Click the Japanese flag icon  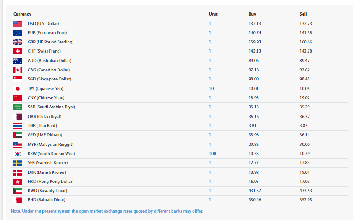point(18,88)
